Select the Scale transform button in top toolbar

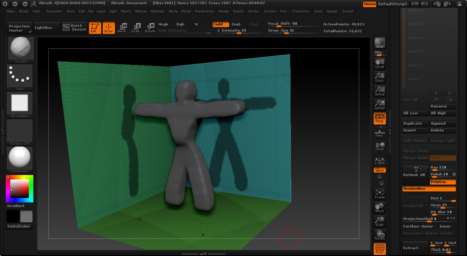coord(136,28)
